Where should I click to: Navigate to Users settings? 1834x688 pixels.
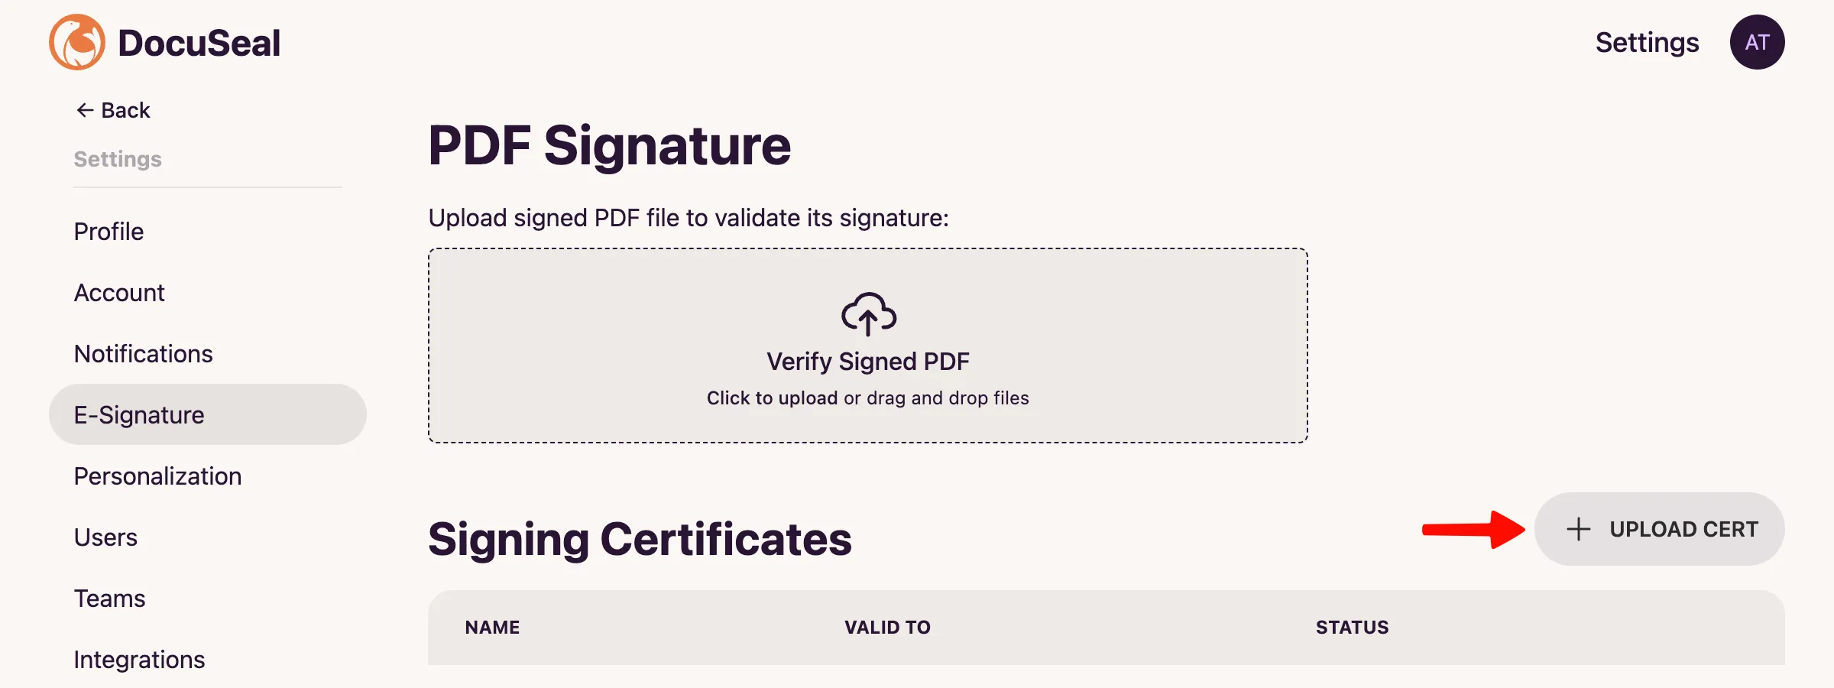tap(105, 537)
